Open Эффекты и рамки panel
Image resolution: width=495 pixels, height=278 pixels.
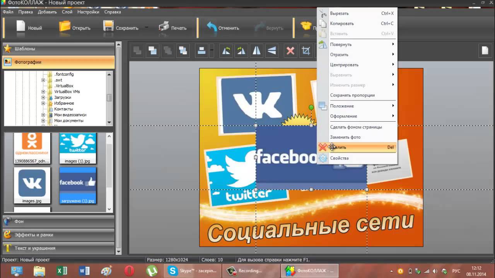pos(58,235)
